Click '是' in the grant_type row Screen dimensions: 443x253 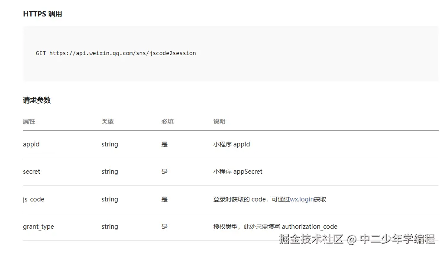[x=165, y=227]
